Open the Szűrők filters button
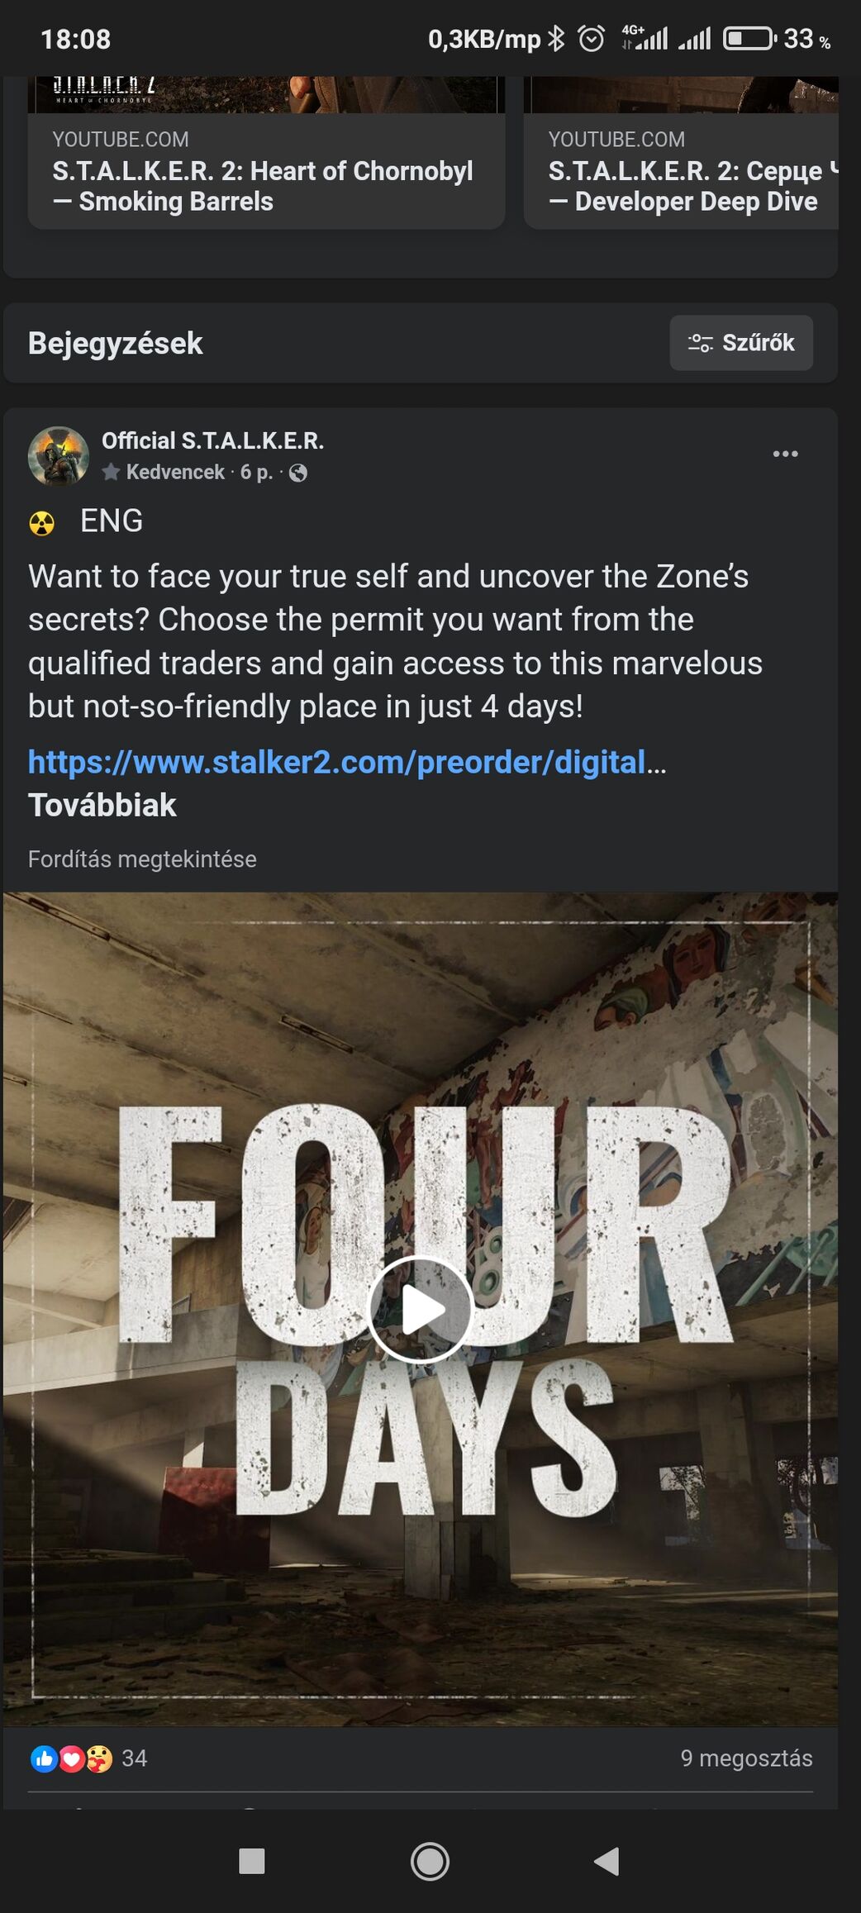 tap(741, 343)
